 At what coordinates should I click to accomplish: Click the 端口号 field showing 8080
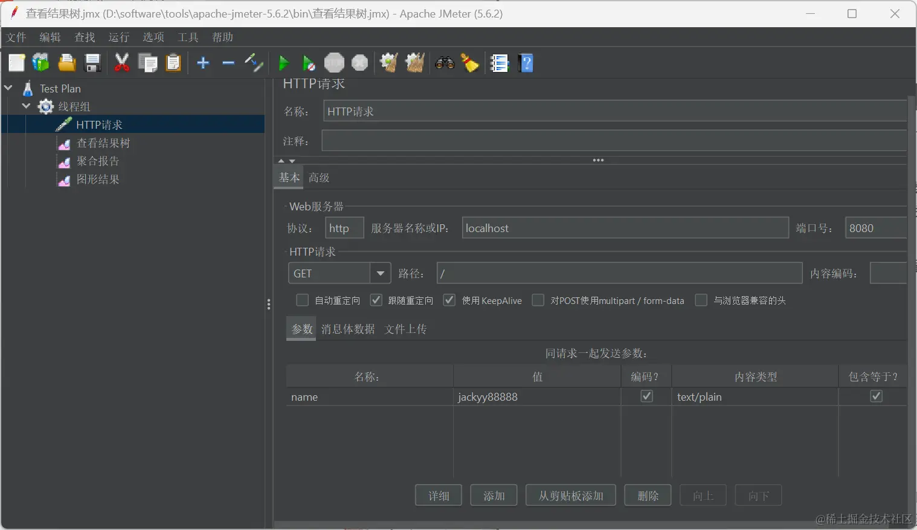tap(876, 228)
